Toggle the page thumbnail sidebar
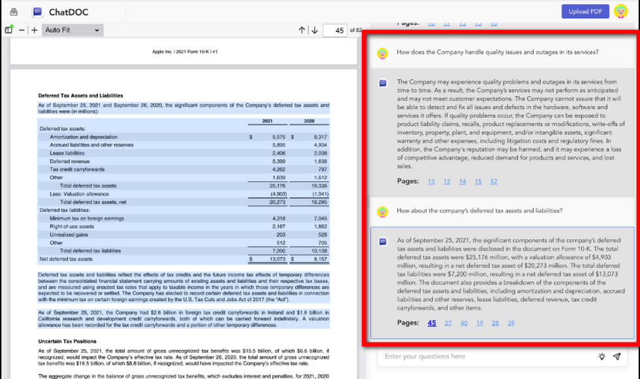The width and height of the screenshot is (640, 379). coord(8,30)
